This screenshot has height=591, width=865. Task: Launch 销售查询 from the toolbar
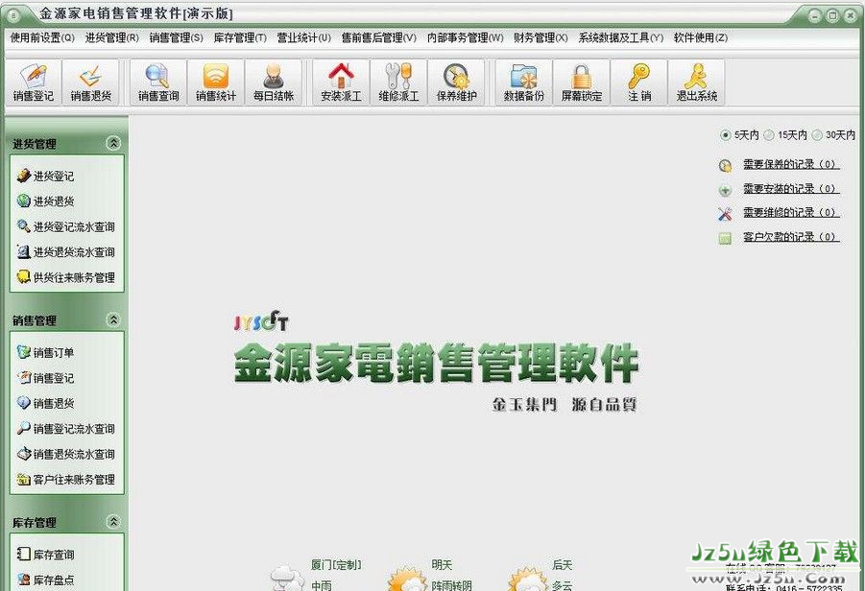click(158, 83)
